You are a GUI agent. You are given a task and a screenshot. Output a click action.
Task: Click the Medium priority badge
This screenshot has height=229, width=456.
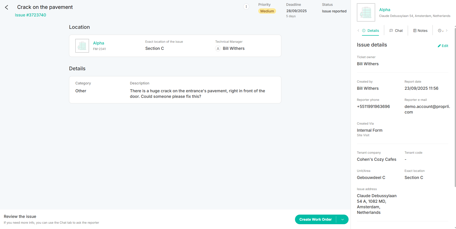pyautogui.click(x=267, y=11)
